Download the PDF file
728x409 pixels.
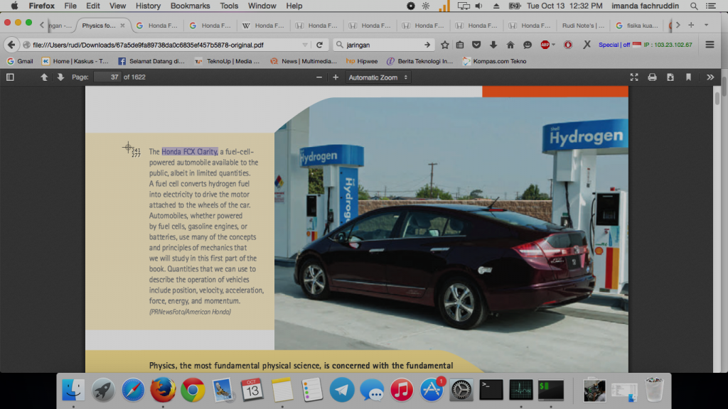coord(670,77)
